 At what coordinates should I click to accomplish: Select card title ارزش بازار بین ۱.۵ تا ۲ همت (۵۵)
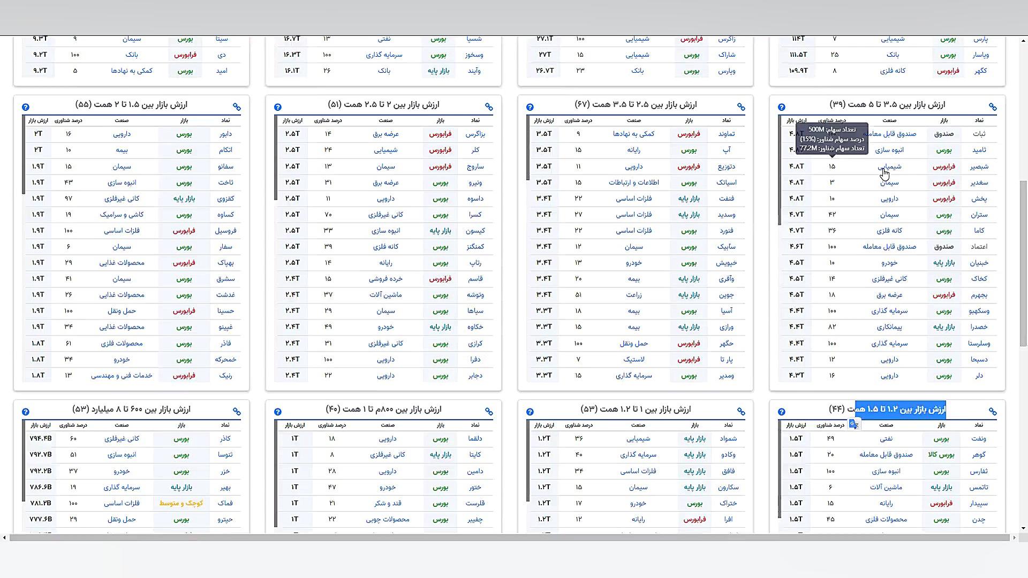coord(131,104)
